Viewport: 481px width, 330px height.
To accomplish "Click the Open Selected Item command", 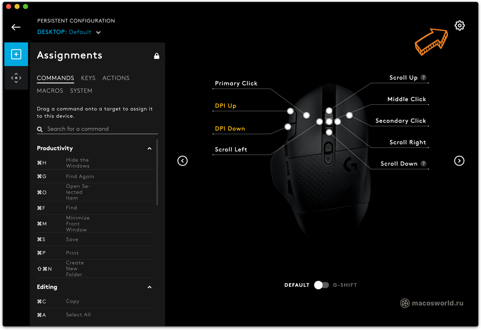I will 95,192.
